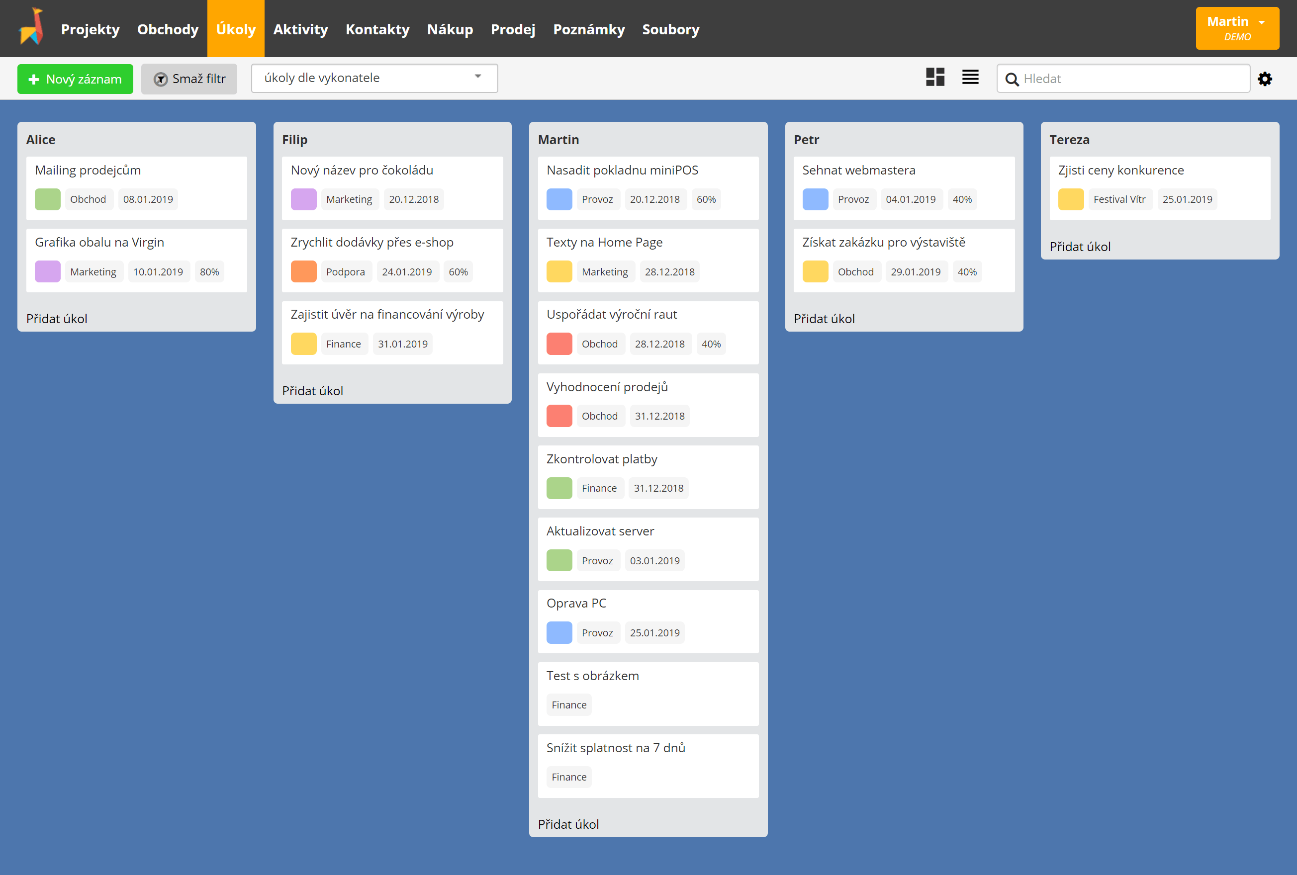This screenshot has width=1297, height=875.
Task: Click the Tereza column header
Action: tap(1069, 140)
